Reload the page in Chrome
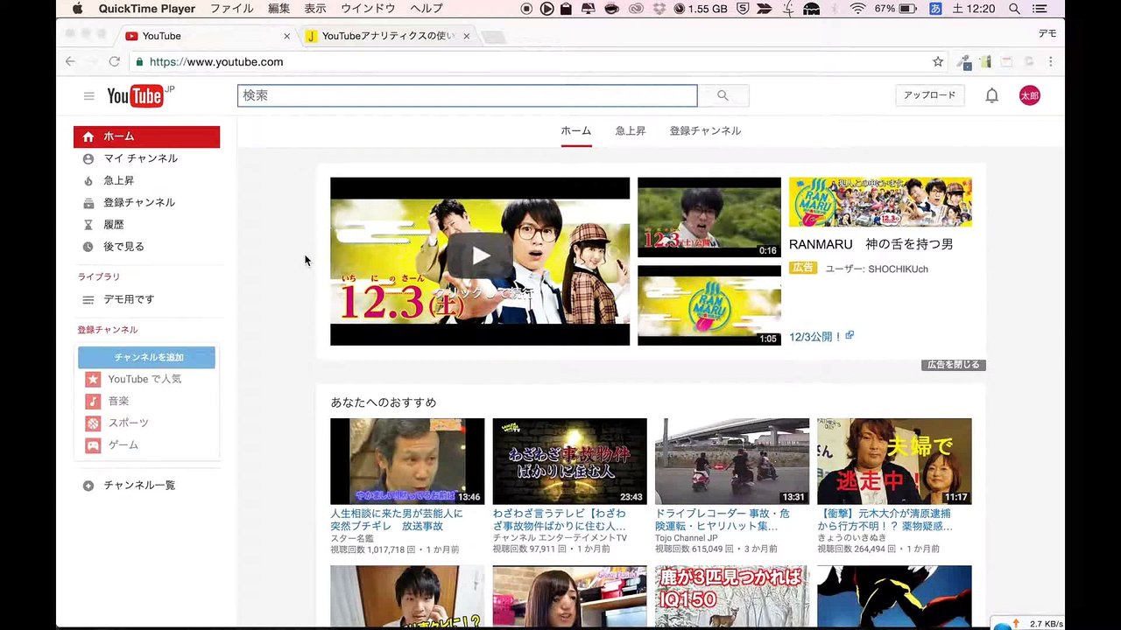Screen dimensions: 1121x630 click(x=114, y=62)
